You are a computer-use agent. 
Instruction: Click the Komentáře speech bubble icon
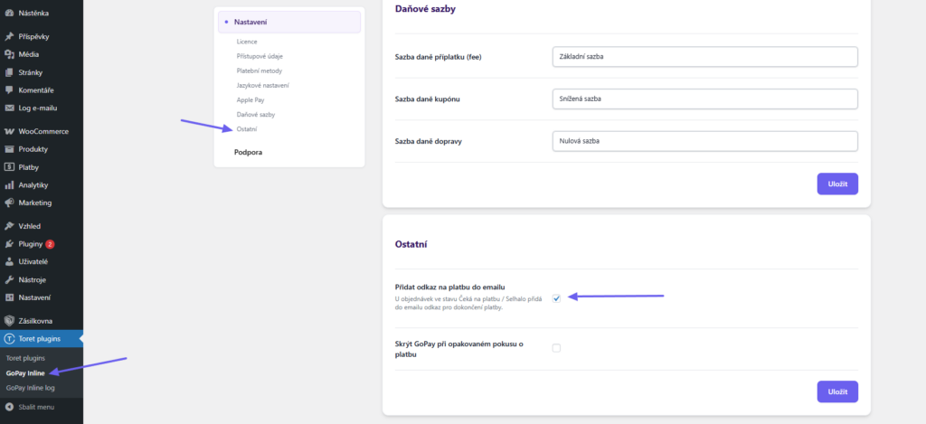pos(9,90)
